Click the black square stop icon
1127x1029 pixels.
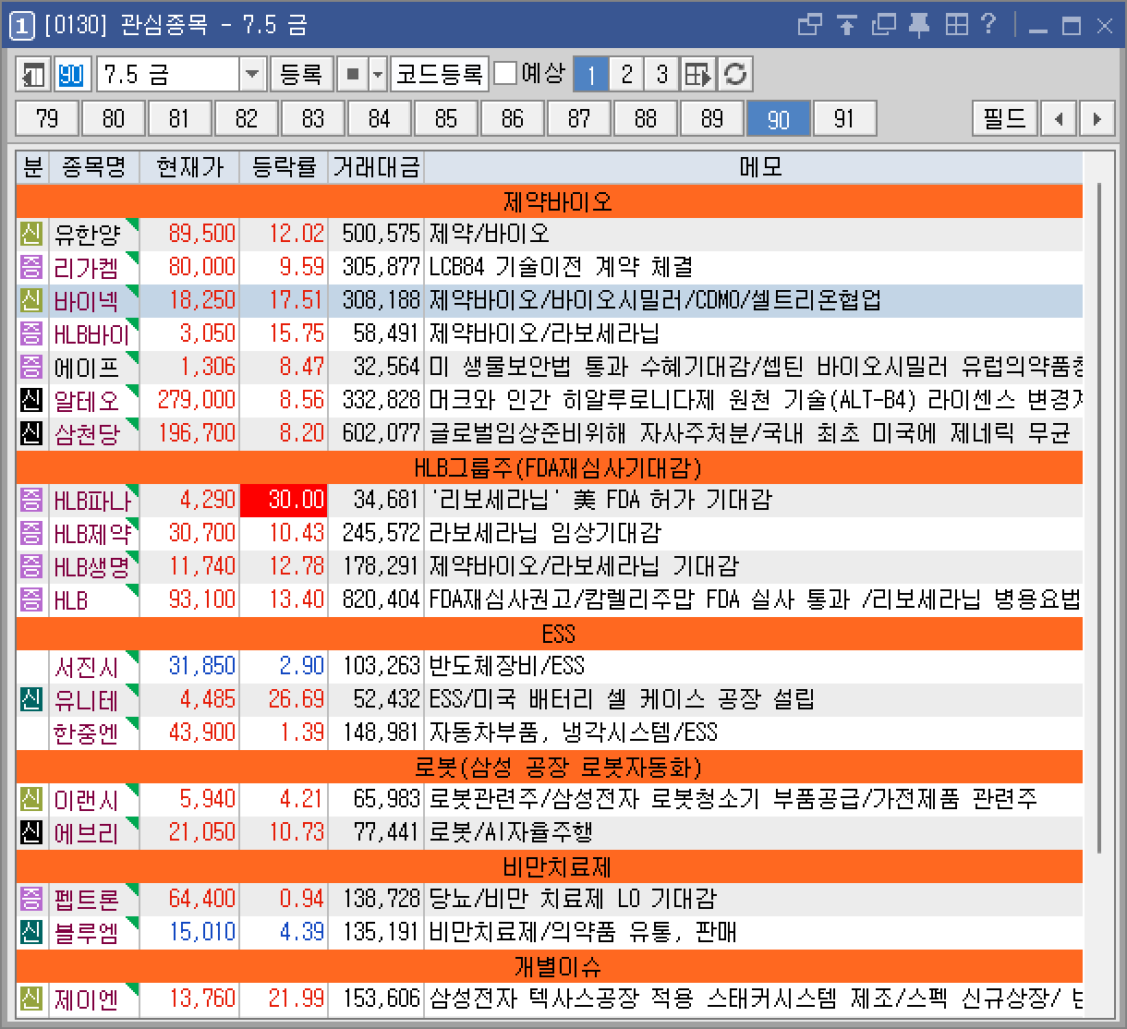(x=352, y=75)
